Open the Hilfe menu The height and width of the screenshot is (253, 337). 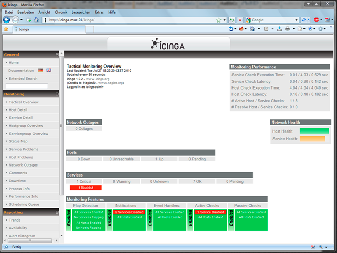point(112,12)
